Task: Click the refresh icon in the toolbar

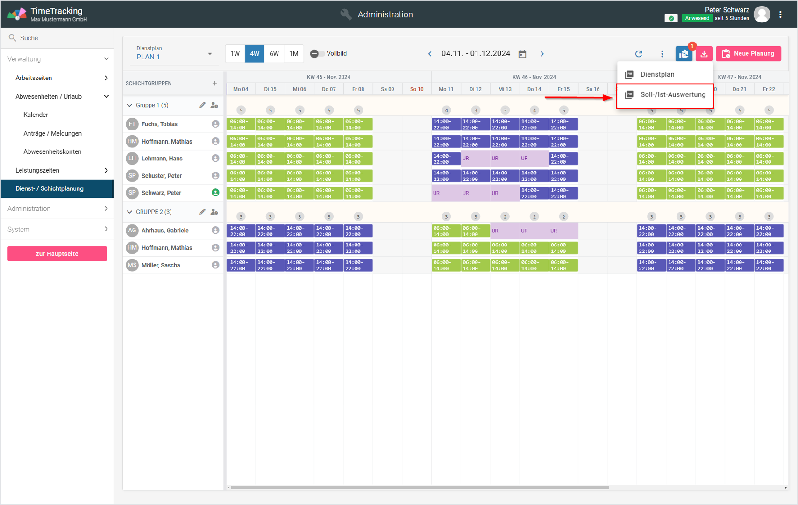Action: (639, 54)
